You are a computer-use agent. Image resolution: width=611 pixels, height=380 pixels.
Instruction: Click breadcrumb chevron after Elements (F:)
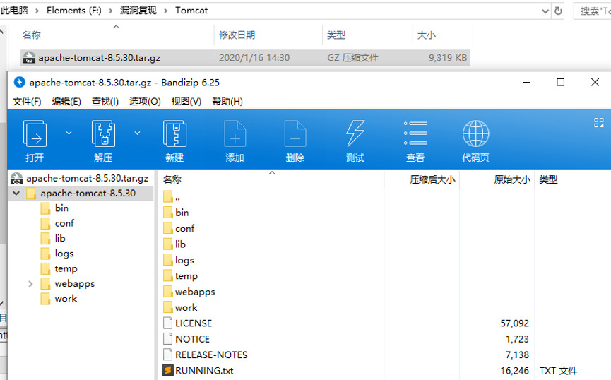111,11
